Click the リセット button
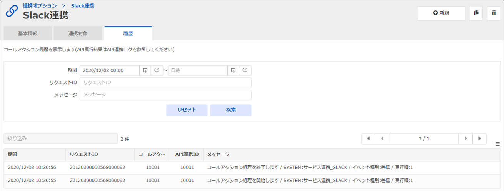This screenshot has height=191, width=504. pyautogui.click(x=187, y=110)
